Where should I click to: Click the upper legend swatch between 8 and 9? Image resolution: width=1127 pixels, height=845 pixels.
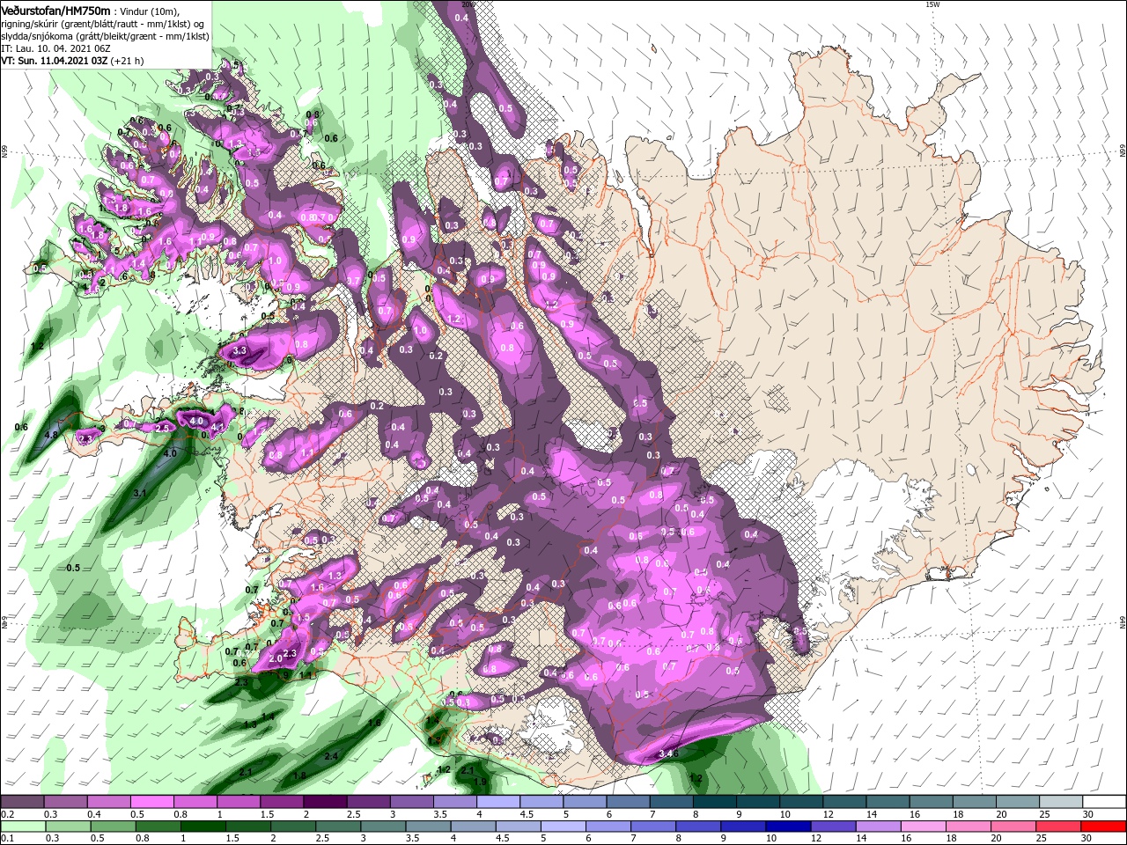tap(713, 802)
